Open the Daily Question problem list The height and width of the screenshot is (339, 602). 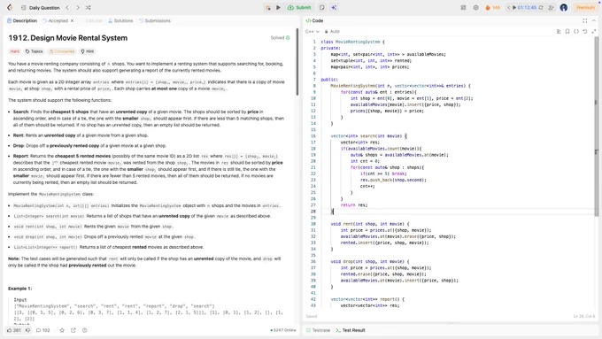[41, 8]
